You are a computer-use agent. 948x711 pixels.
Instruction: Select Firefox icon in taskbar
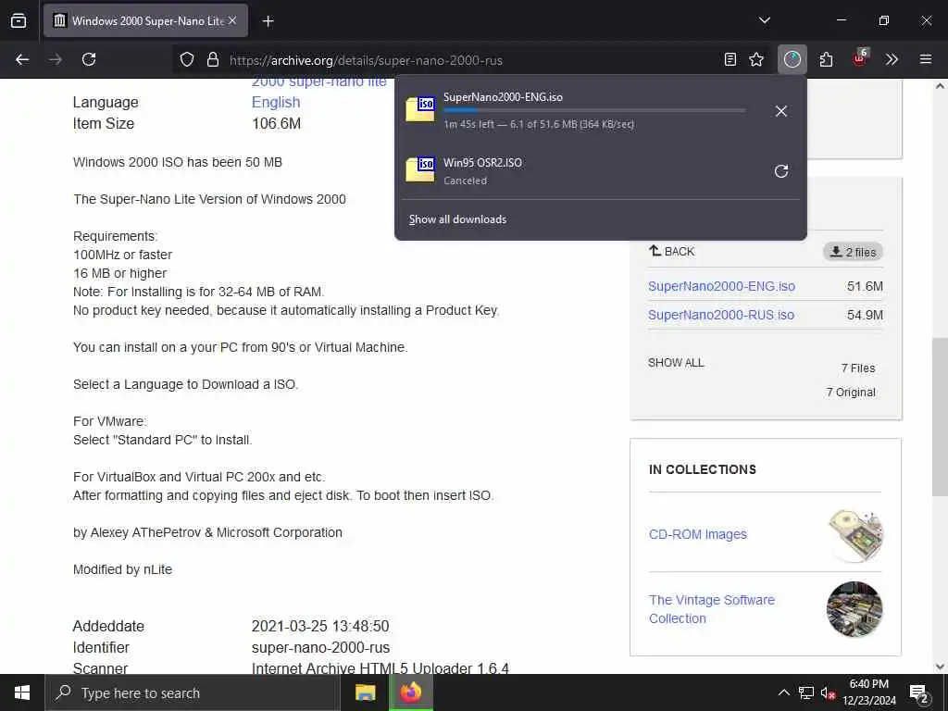coord(410,692)
